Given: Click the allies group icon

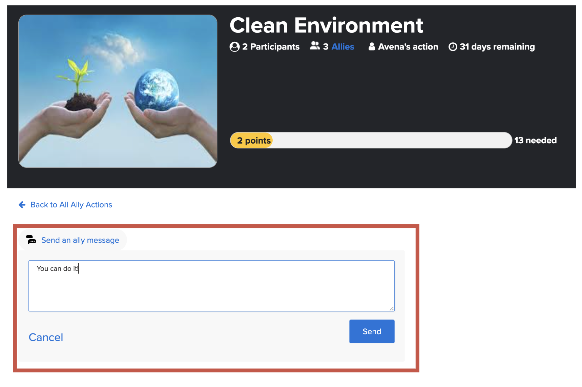Looking at the screenshot, I should (x=315, y=46).
